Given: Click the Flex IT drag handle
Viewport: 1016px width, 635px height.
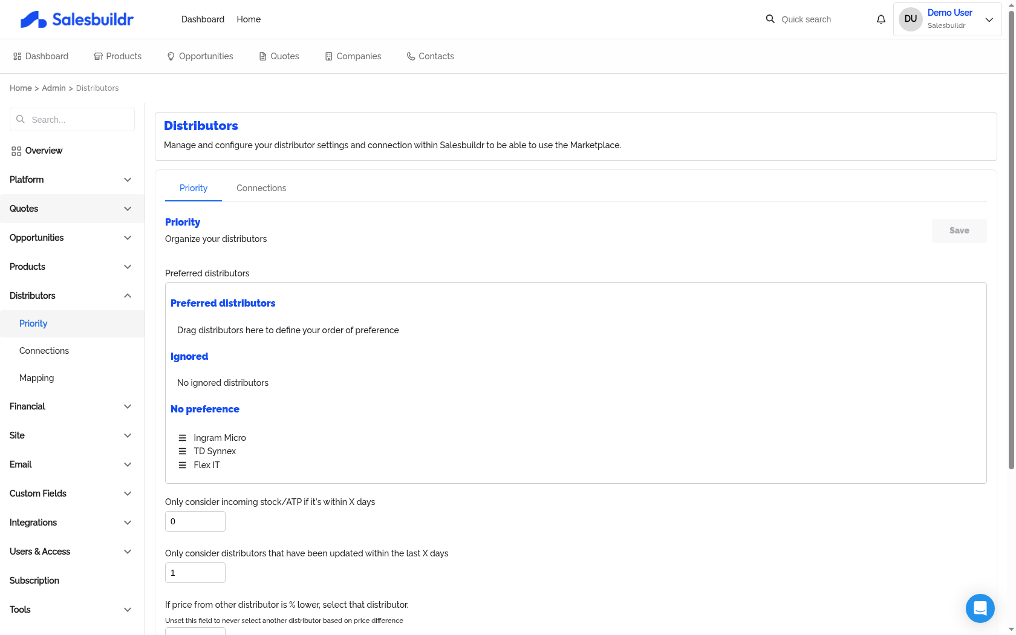Looking at the screenshot, I should [x=183, y=465].
